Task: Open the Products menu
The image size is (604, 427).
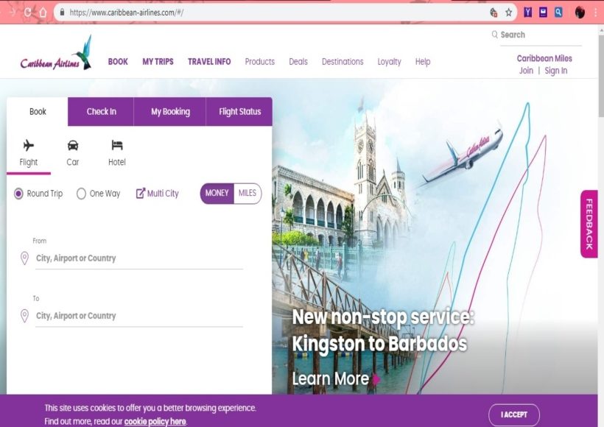Action: coord(259,62)
